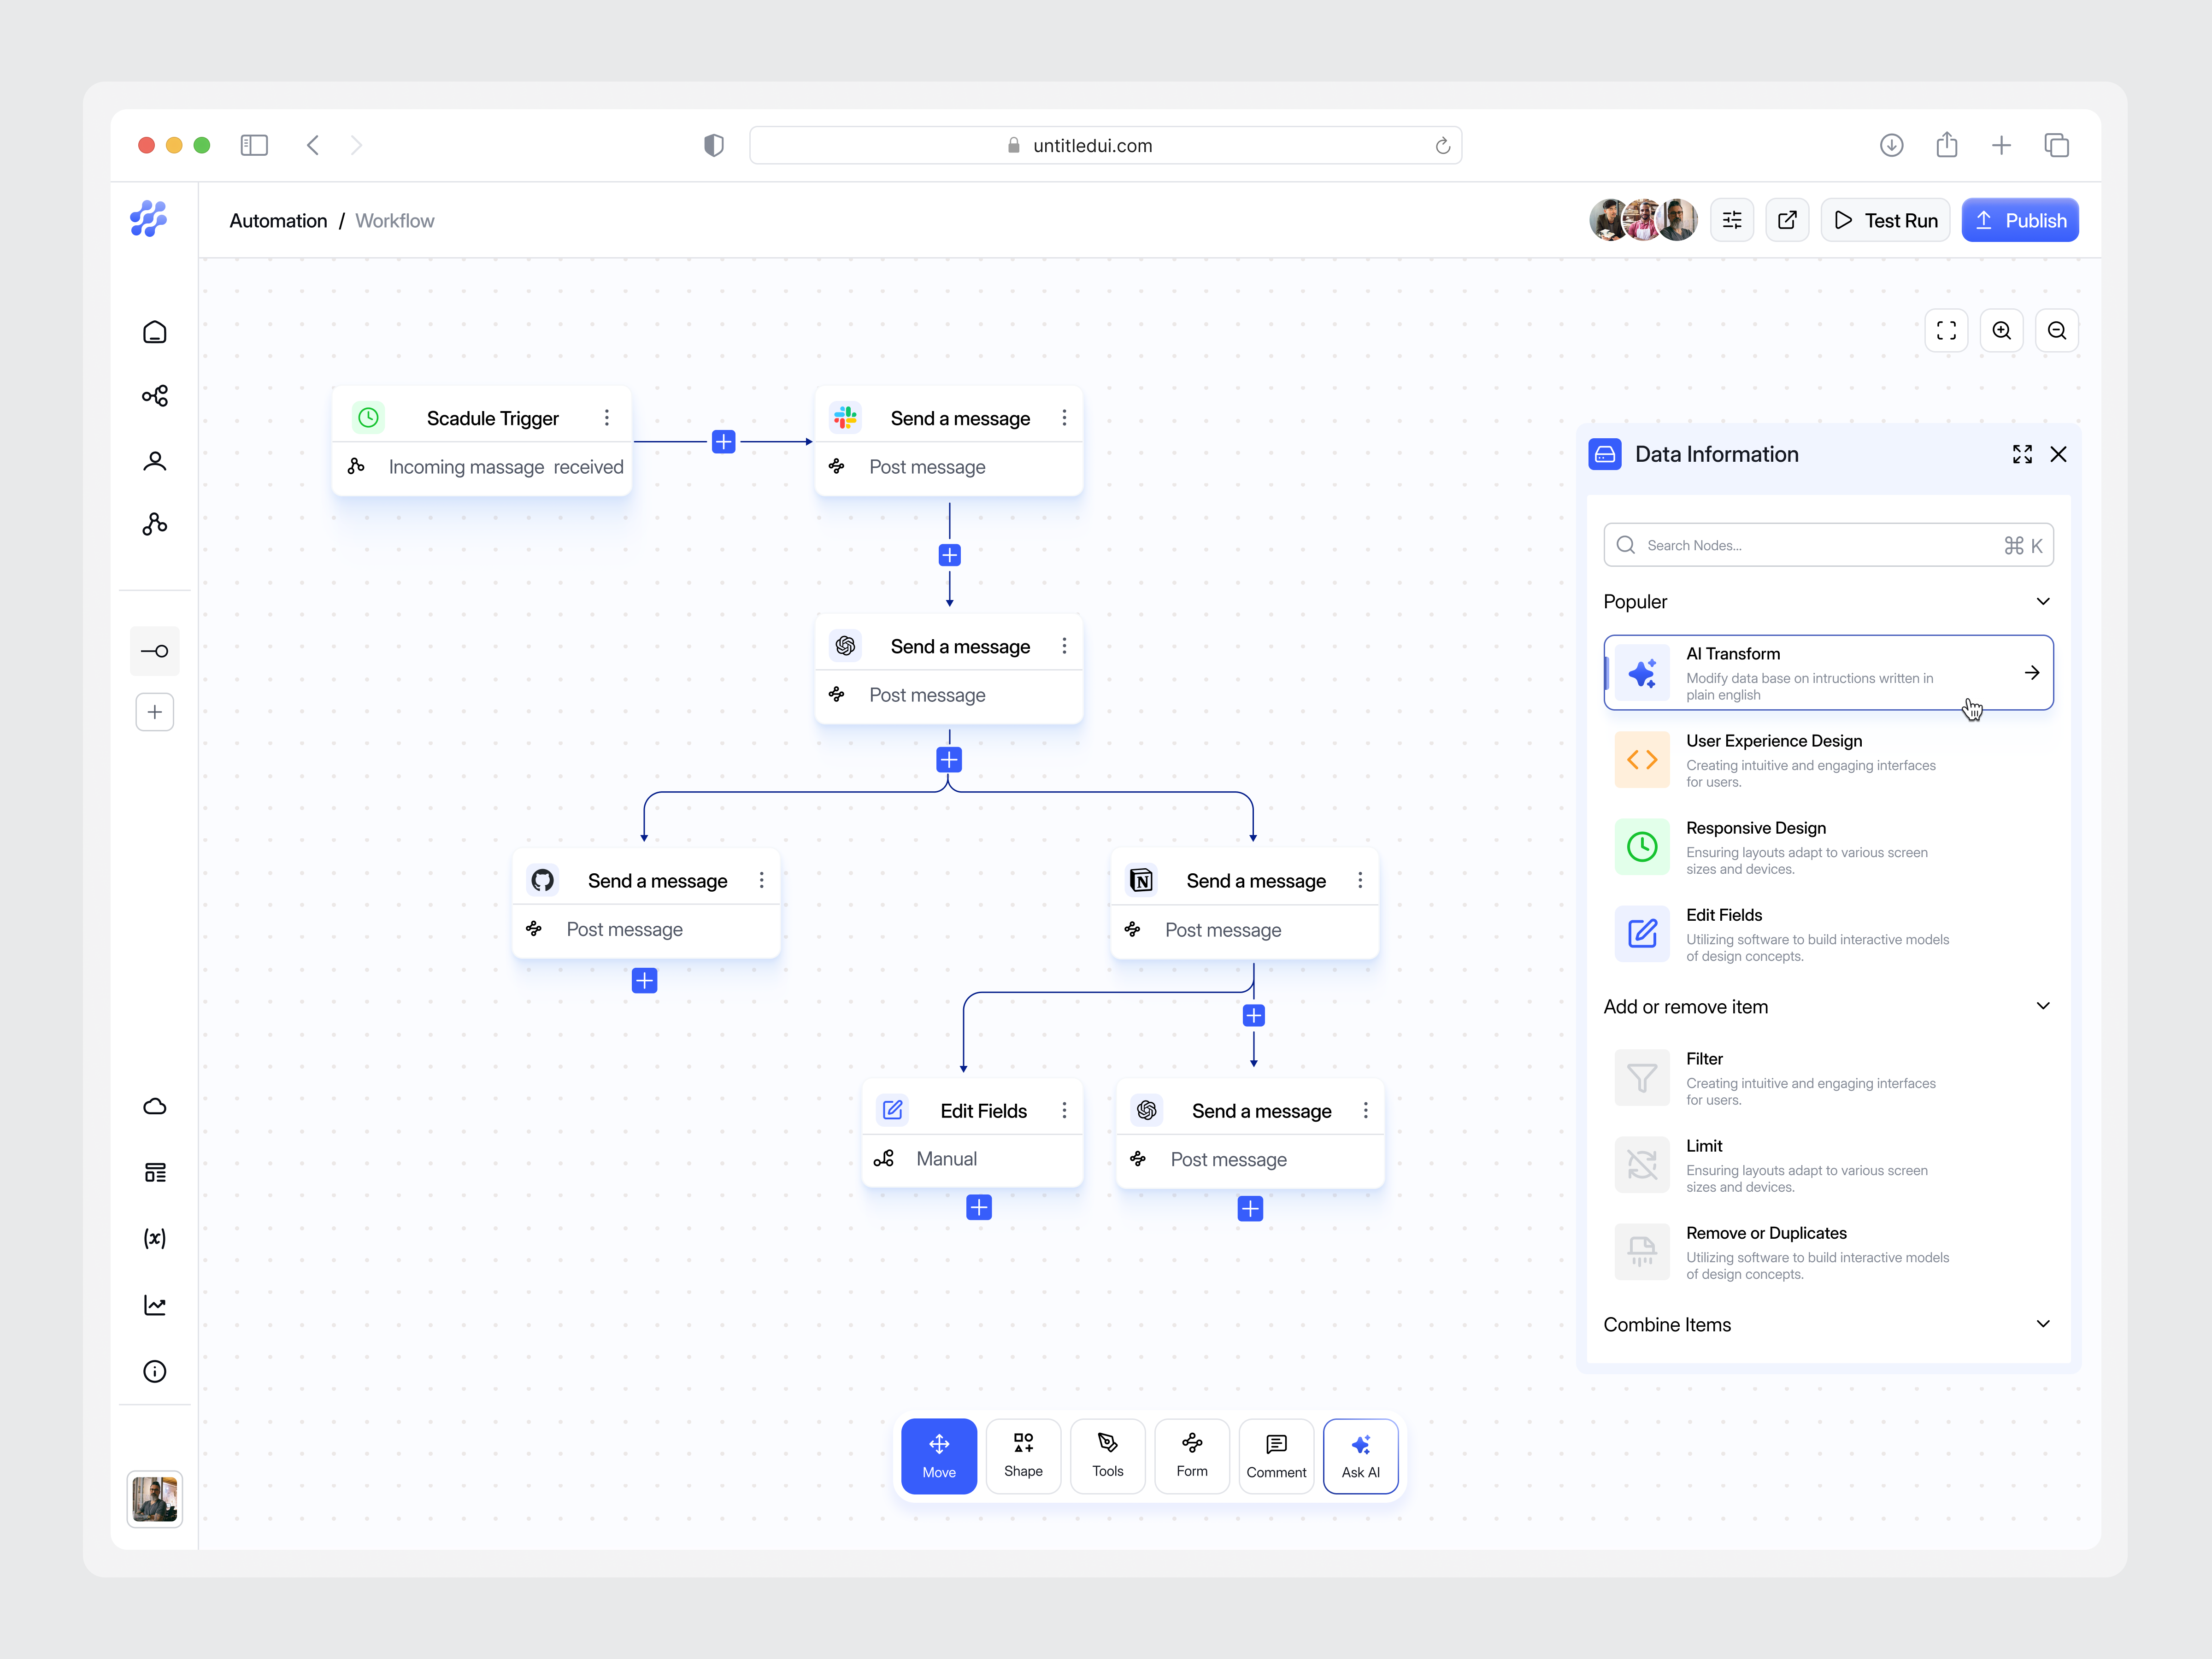Open workflow settings via the sliders icon
Screen dimensions: 2212x1659
1732,219
